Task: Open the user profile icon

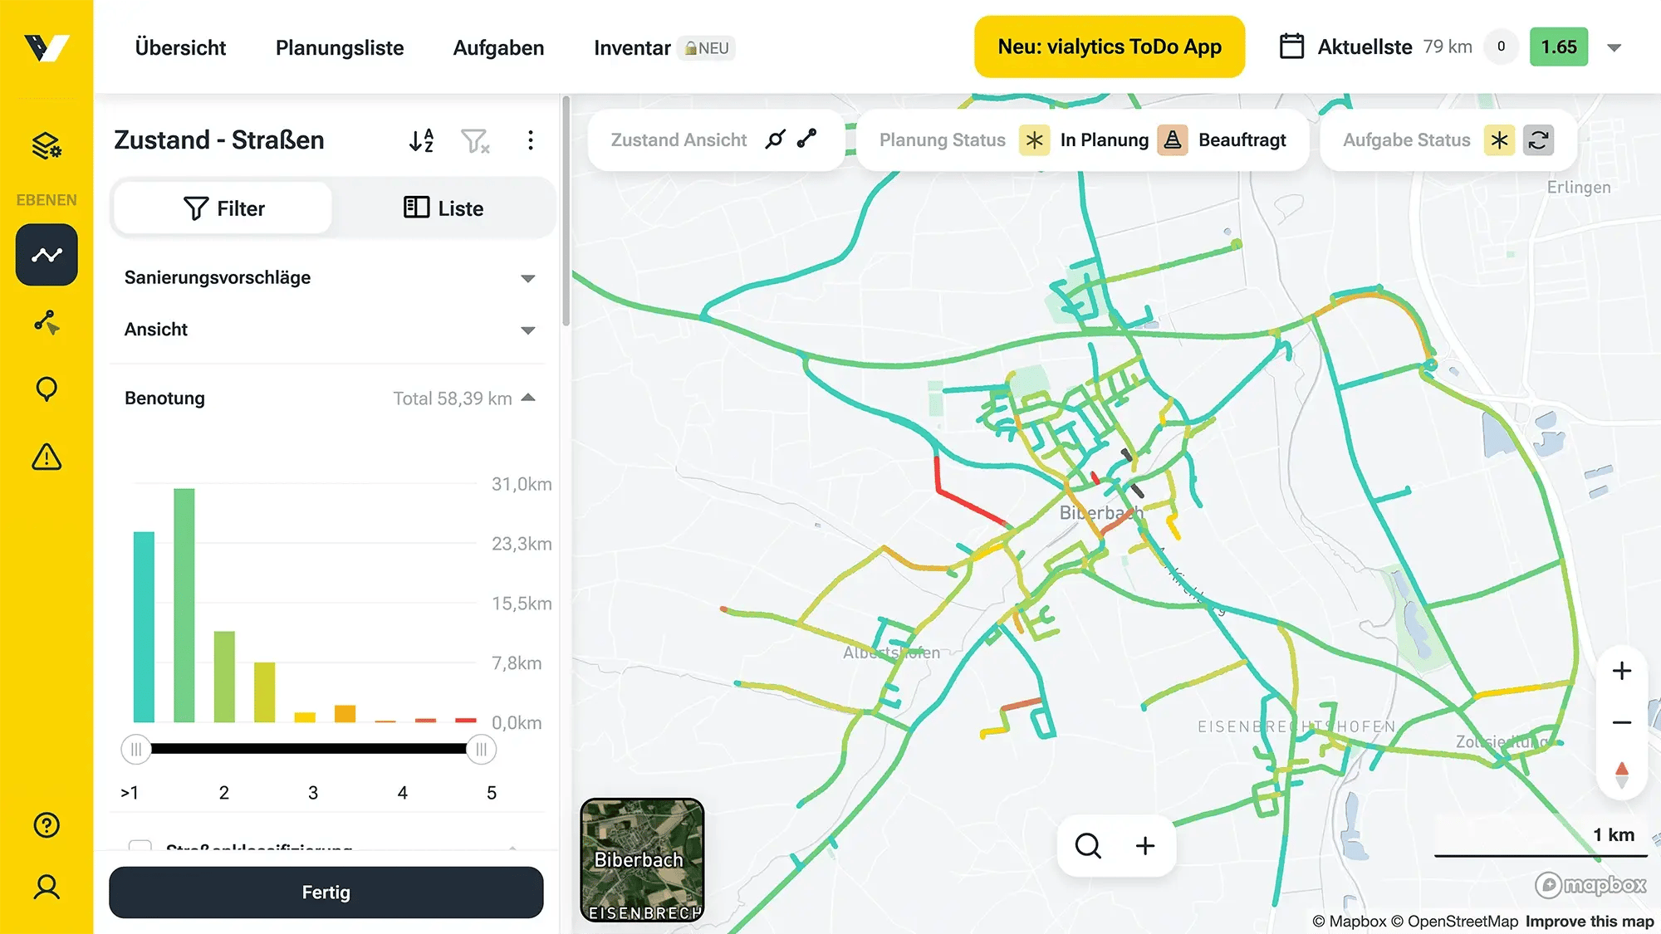Action: [x=47, y=888]
